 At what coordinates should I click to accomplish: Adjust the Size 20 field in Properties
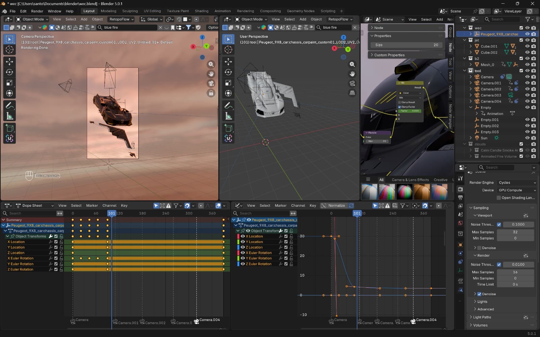pos(407,45)
